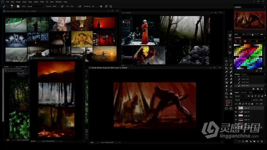Select the Dodge tool

(226, 86)
